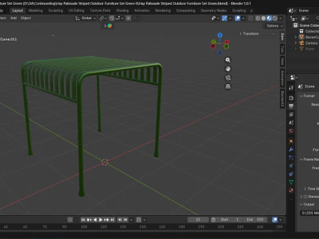Click the Start frame field
This screenshot has height=239, width=319.
pyautogui.click(x=230, y=220)
